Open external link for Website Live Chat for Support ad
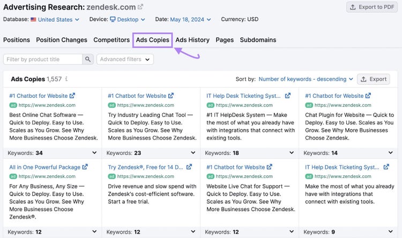 click(270, 167)
